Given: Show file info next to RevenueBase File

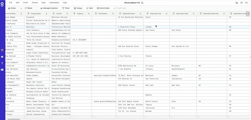Looking at the screenshot, I should 142,3.
